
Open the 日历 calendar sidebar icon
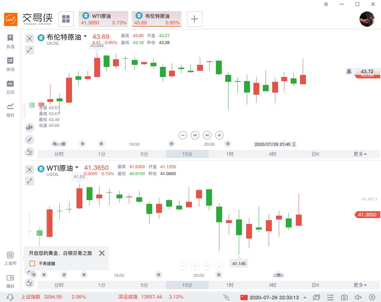[10, 87]
